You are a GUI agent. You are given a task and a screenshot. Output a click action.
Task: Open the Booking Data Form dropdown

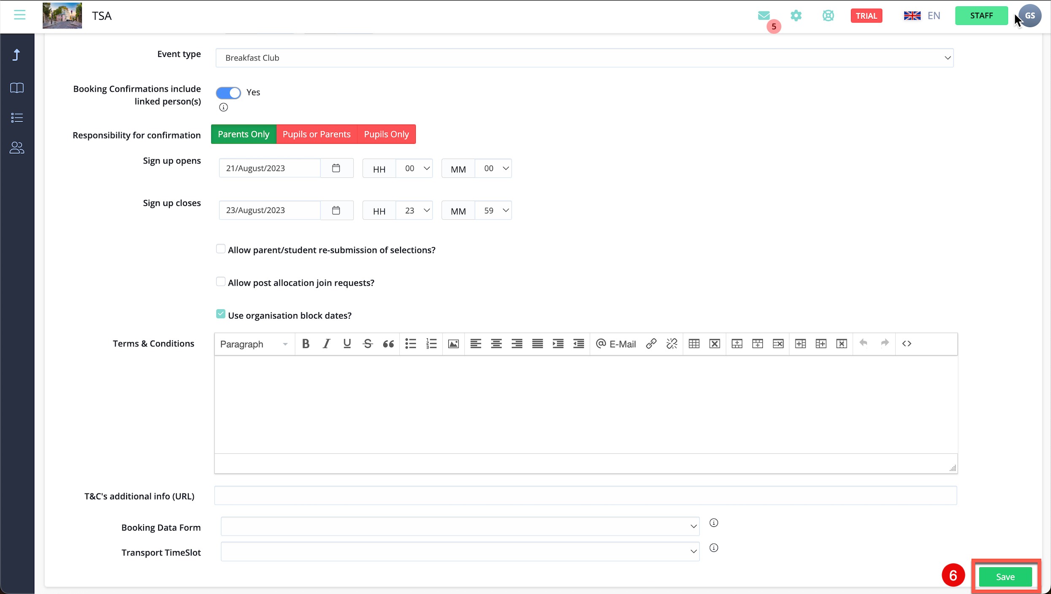460,526
